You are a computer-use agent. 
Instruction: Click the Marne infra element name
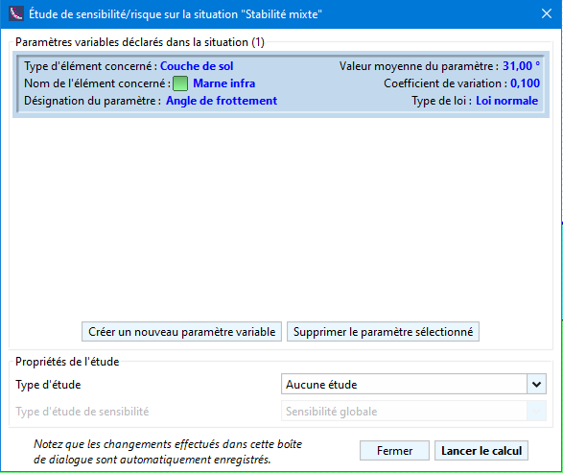[224, 83]
